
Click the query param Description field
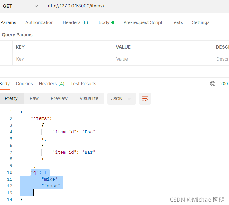[221, 59]
